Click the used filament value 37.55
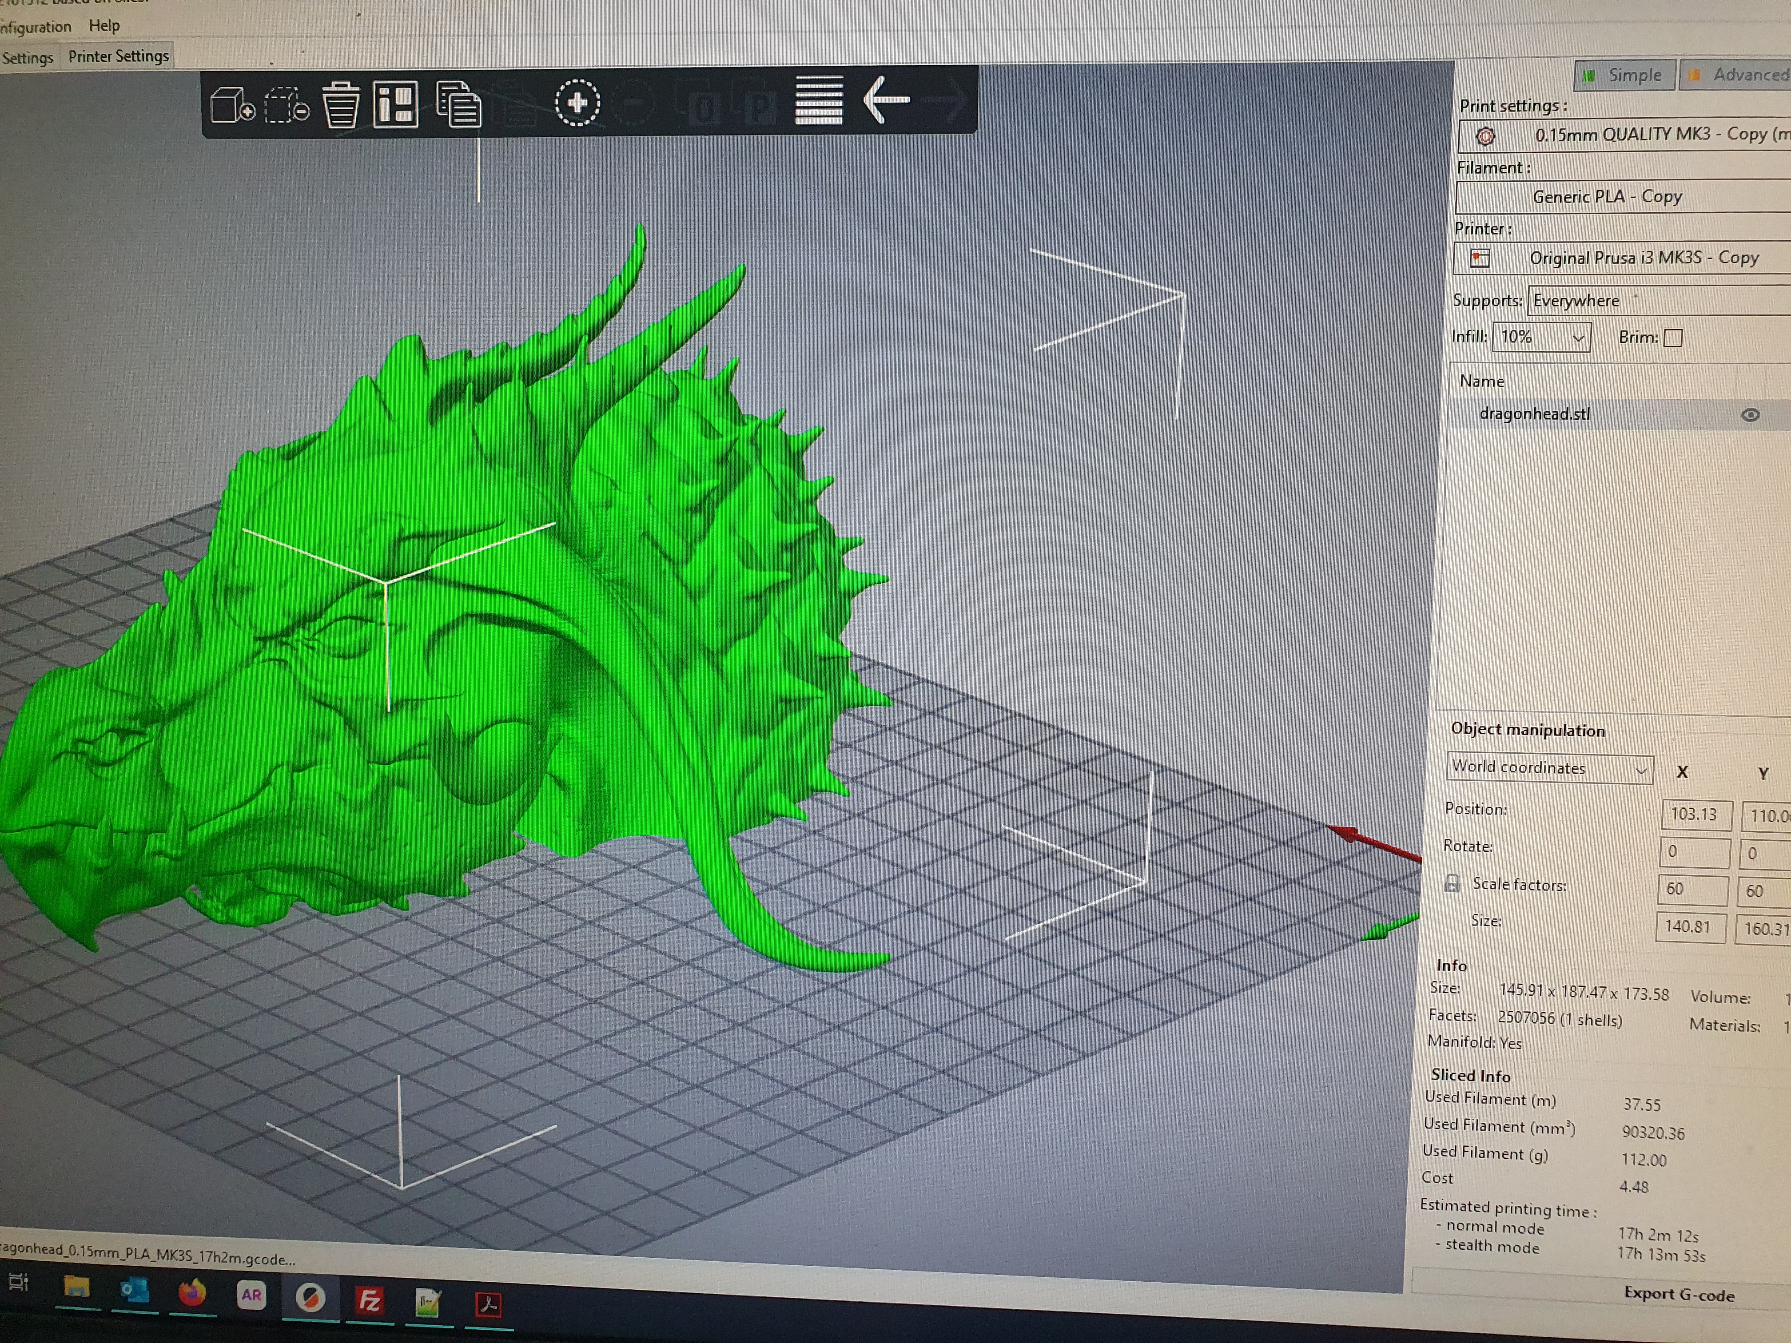 tap(1641, 1105)
